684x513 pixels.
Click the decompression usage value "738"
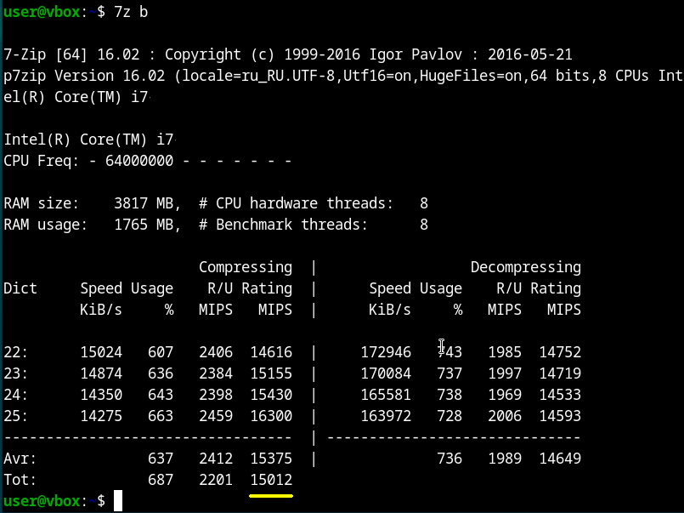[x=449, y=395]
